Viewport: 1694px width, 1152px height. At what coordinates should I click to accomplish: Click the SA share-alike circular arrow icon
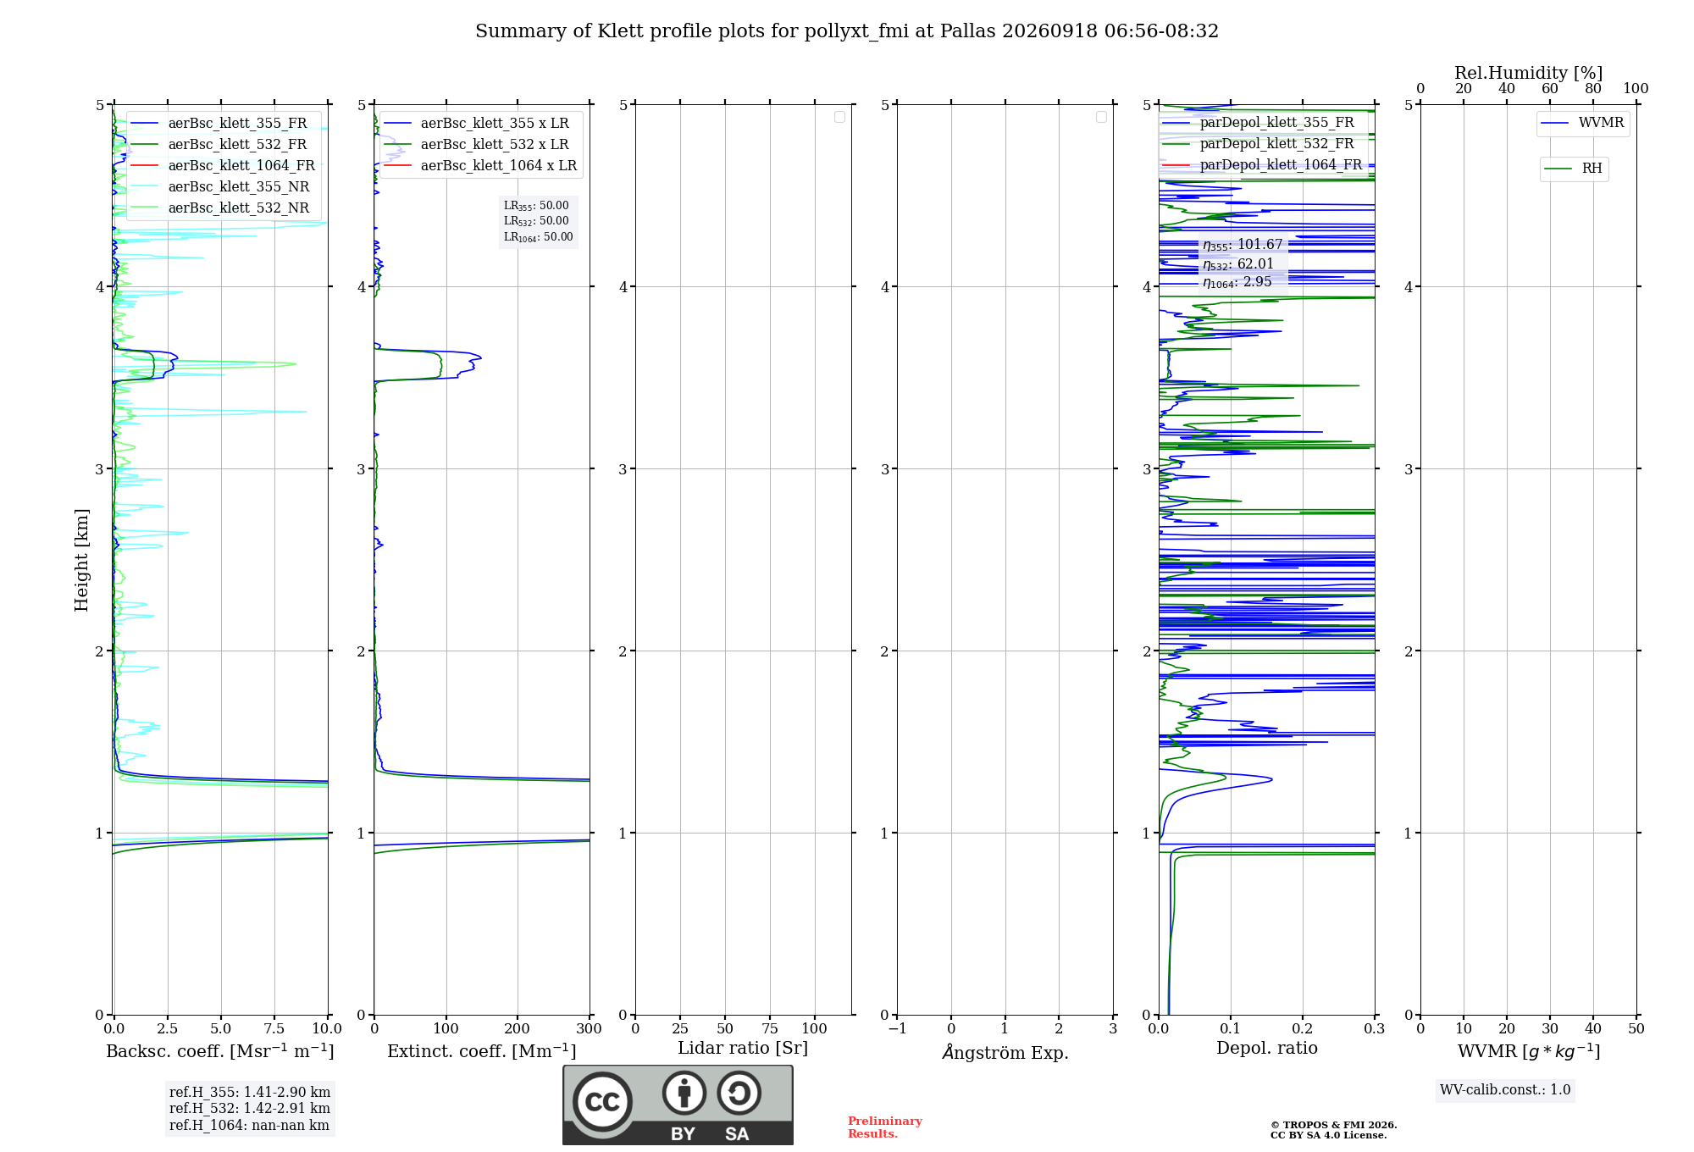[739, 1093]
